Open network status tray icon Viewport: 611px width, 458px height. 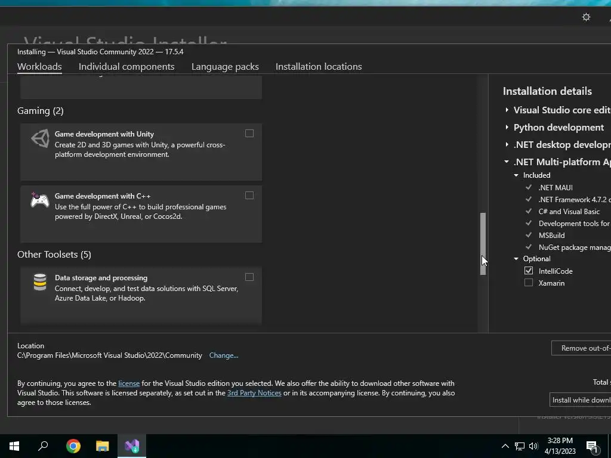[x=520, y=446]
